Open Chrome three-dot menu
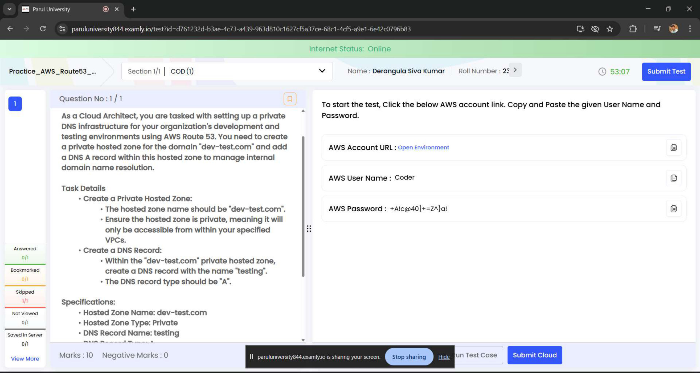This screenshot has height=373, width=700. [690, 29]
